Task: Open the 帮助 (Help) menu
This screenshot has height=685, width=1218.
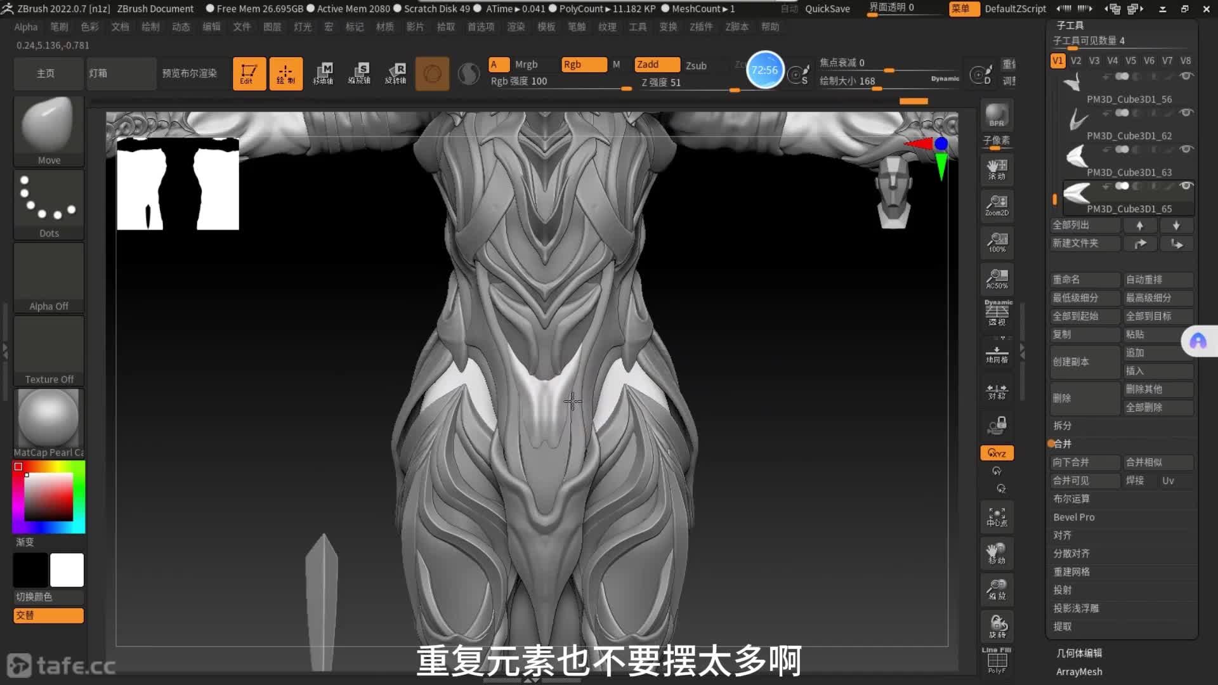Action: coord(769,27)
